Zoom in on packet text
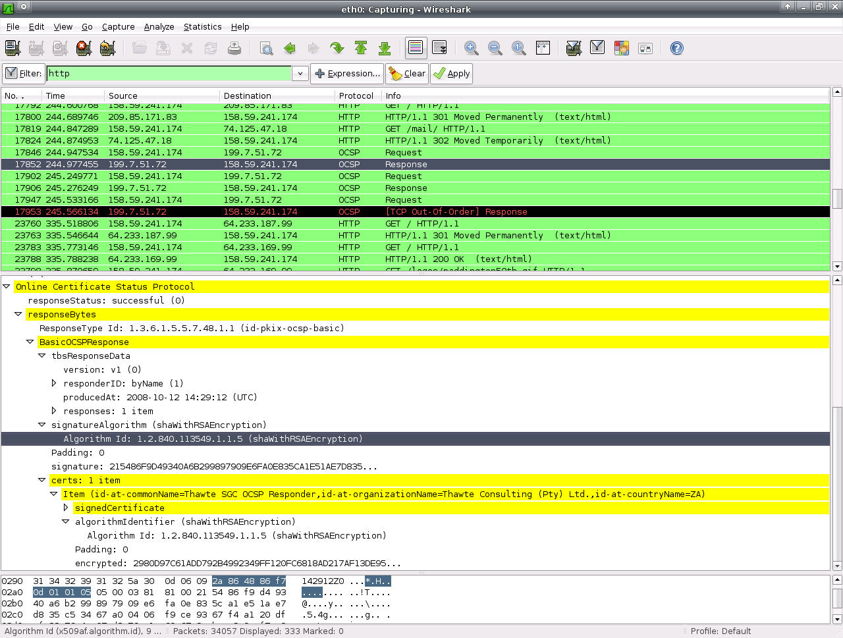Viewport: 843px width, 638px height. pyautogui.click(x=472, y=48)
